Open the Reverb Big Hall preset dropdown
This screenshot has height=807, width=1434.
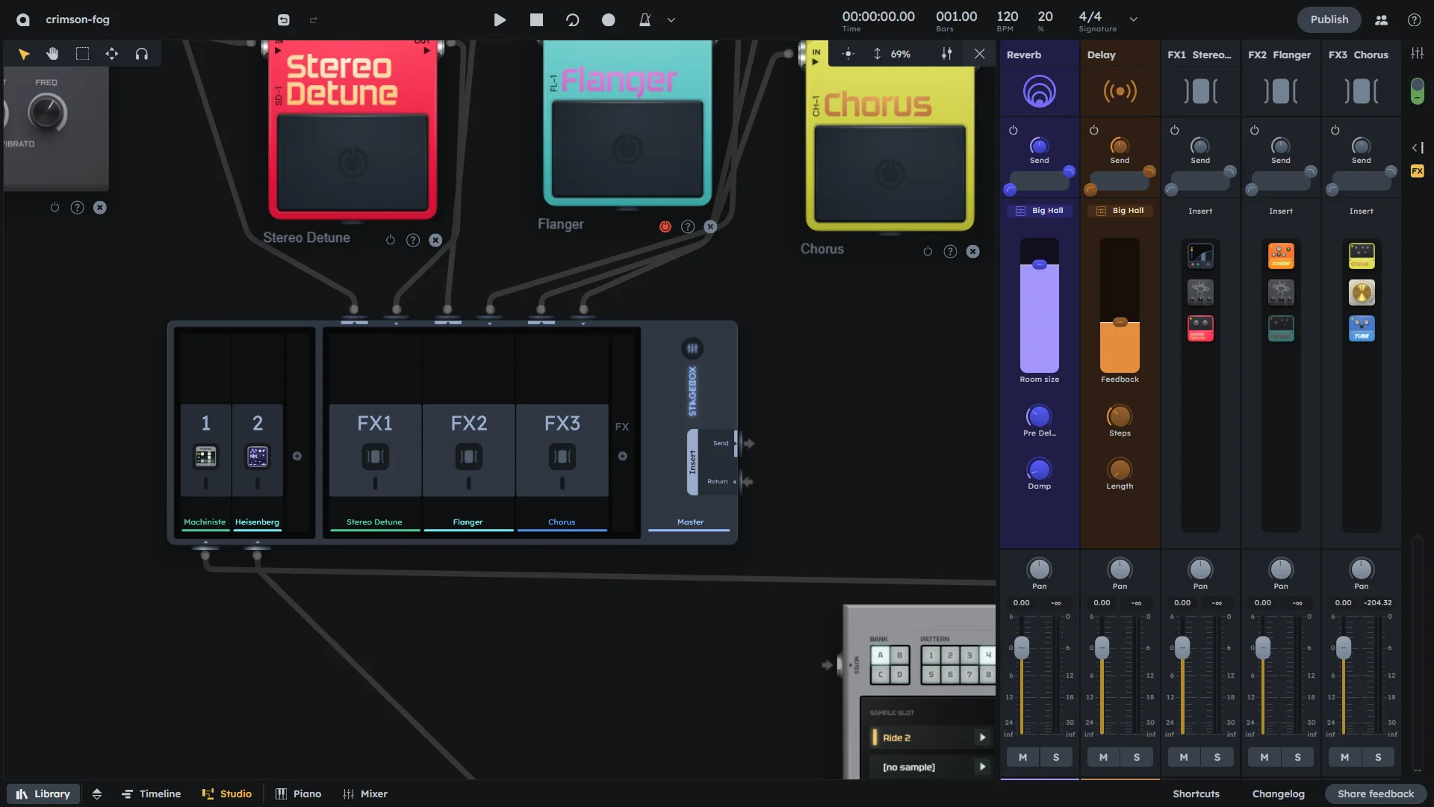[1040, 211]
